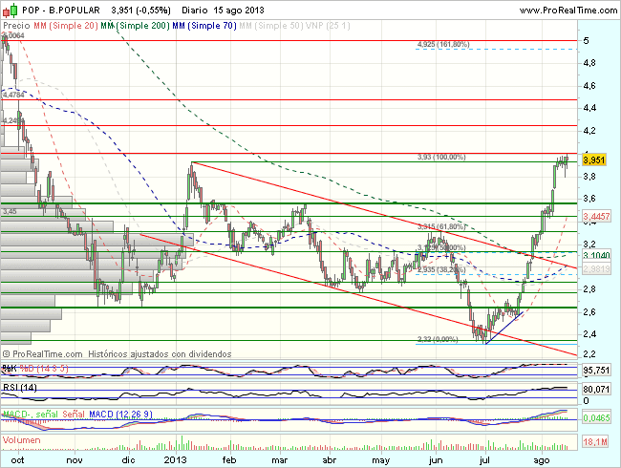Screen dimensions: 621x468
Task: Open the RSI (14) indicator settings label
Action: 18,390
